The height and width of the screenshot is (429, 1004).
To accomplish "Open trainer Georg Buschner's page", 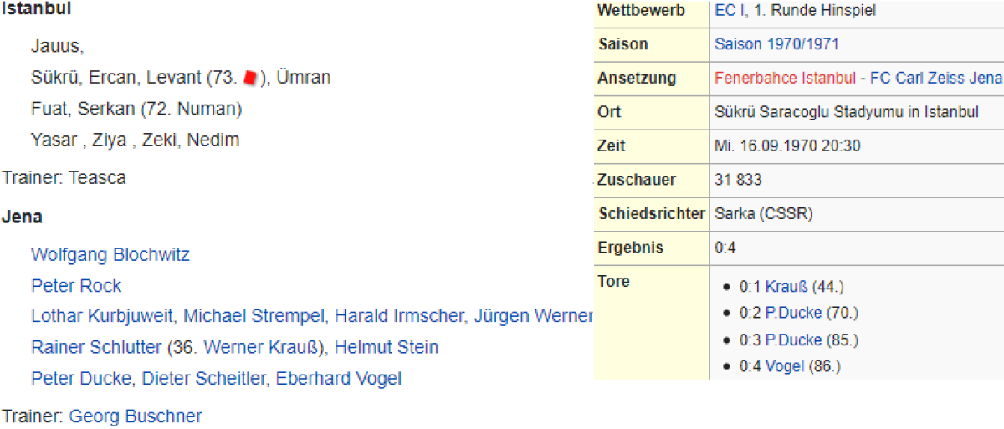I will (x=136, y=416).
